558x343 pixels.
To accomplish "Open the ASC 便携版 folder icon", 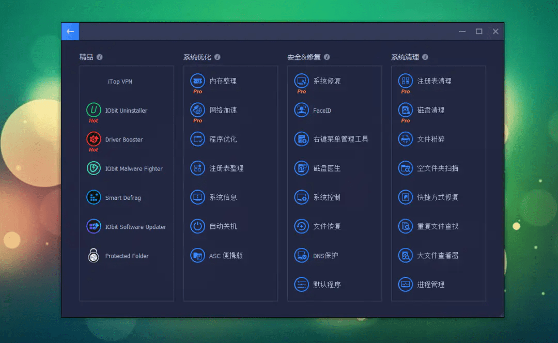I will pos(197,255).
